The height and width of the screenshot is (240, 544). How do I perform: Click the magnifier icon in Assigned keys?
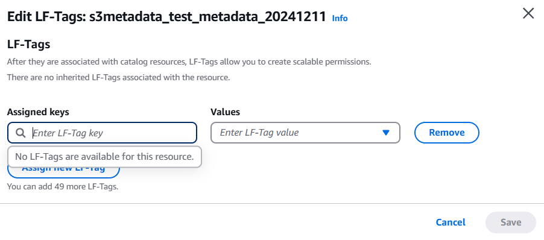point(21,133)
